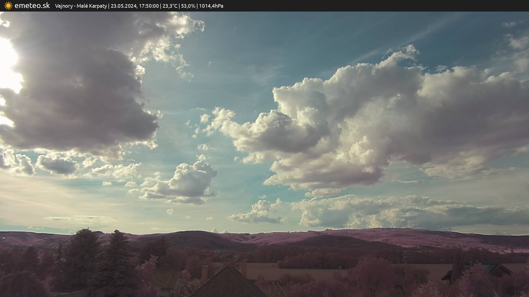Click the emeteo.sk sun logo icon
Viewport: 529px width, 297px height.
(x=8, y=5)
